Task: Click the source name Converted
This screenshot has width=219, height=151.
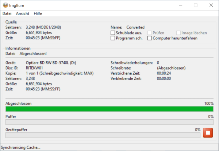Action: (x=135, y=27)
